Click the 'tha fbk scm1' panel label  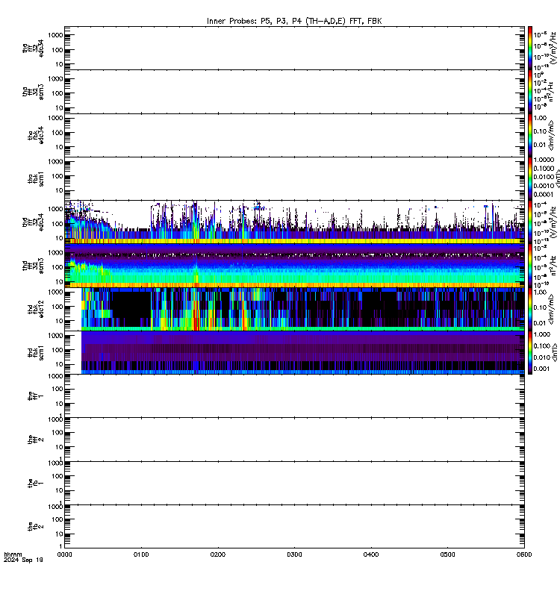36,179
